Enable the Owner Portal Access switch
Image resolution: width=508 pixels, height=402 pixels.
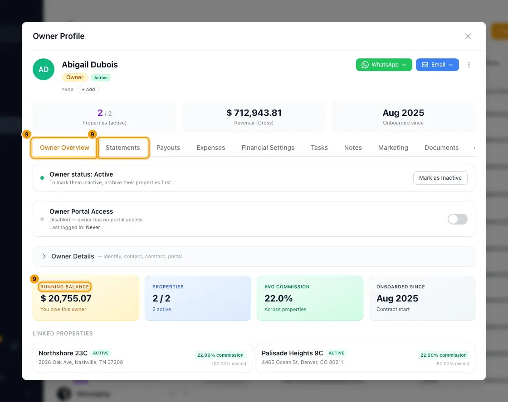click(x=458, y=219)
